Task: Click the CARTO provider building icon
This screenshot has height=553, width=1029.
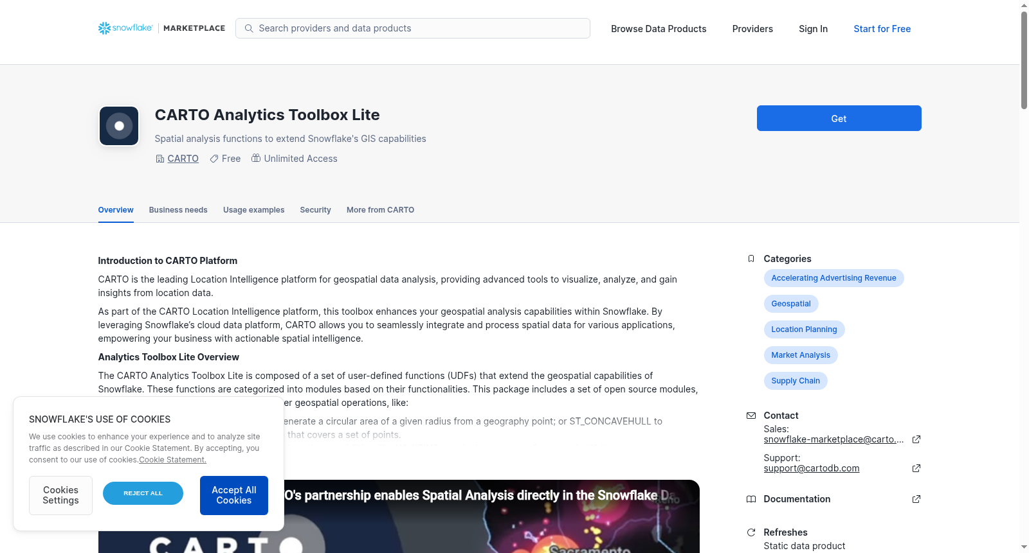Action: coord(160,159)
